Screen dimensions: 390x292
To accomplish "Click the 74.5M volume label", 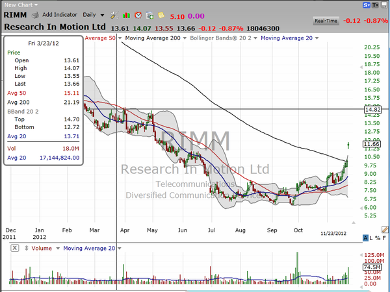I will (372, 267).
